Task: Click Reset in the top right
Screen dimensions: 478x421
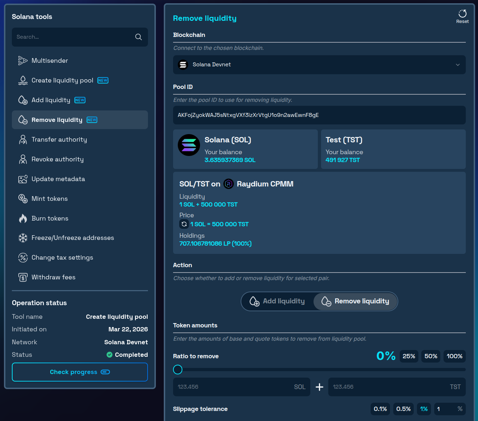Action: click(462, 15)
